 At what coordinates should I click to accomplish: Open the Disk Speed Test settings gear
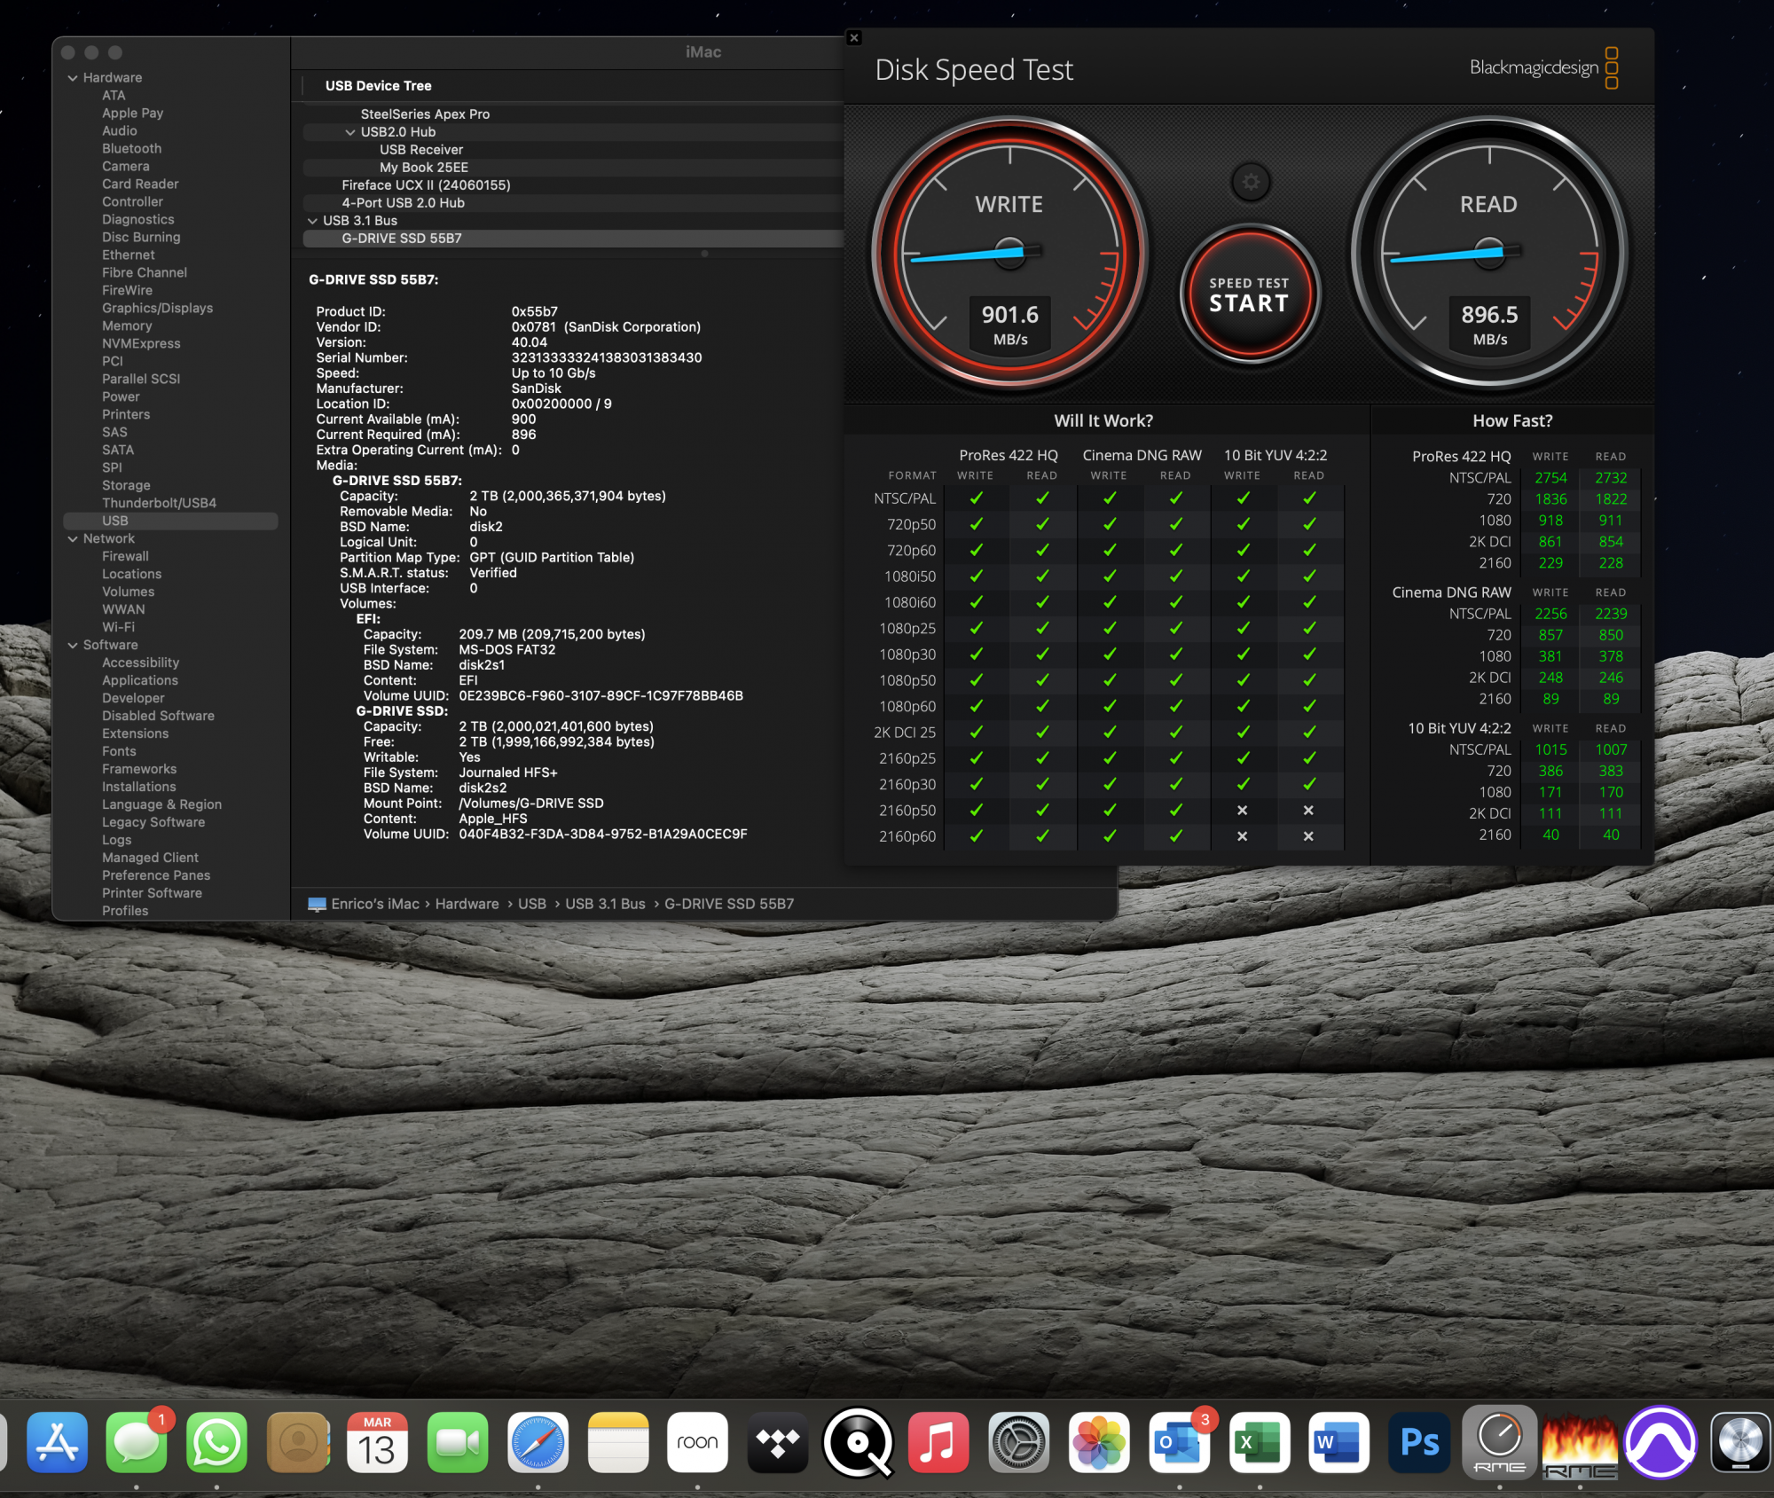tap(1251, 183)
